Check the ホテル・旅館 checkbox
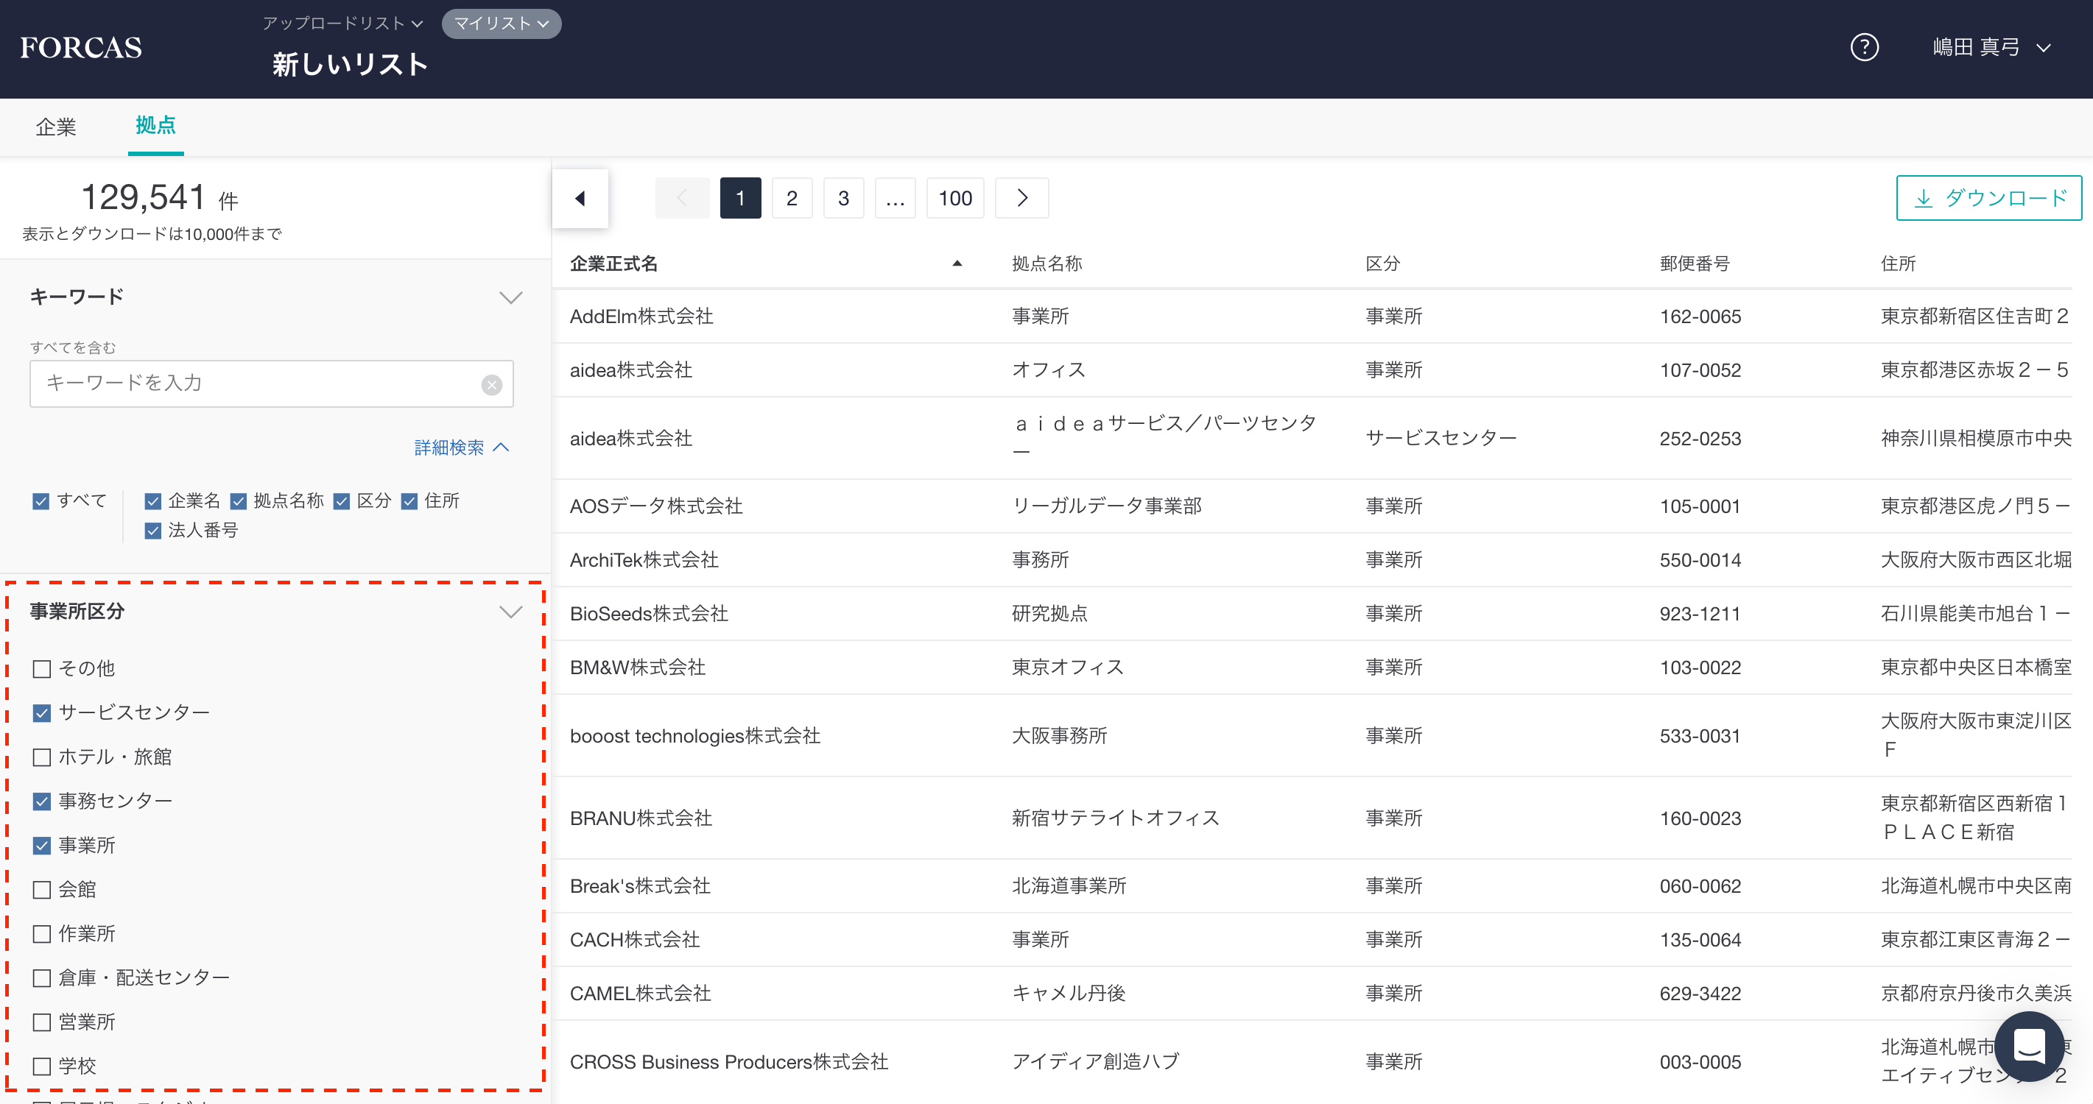 [42, 757]
